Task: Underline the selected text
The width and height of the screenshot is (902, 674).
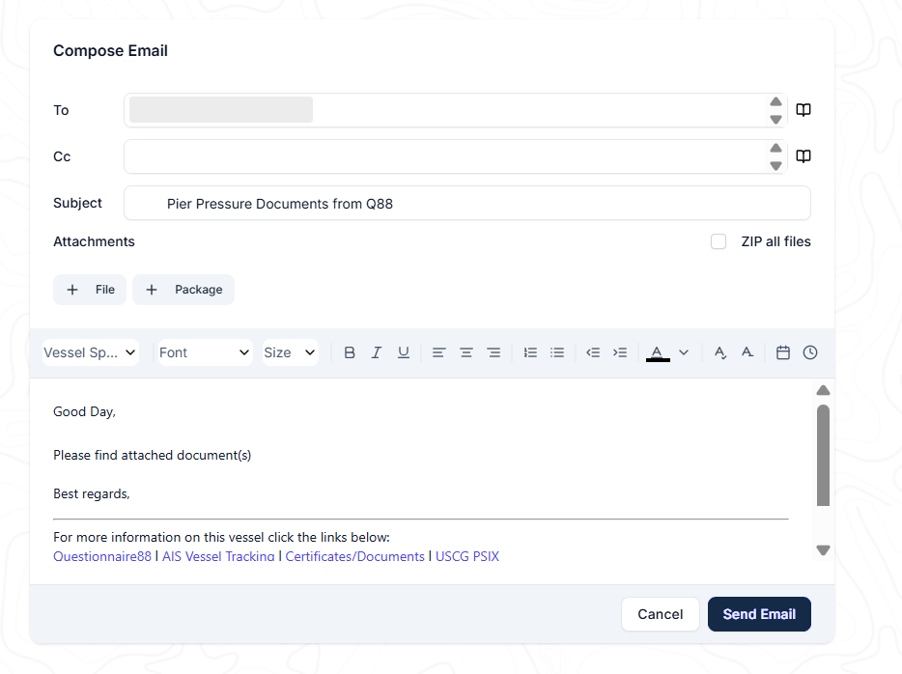Action: [404, 352]
